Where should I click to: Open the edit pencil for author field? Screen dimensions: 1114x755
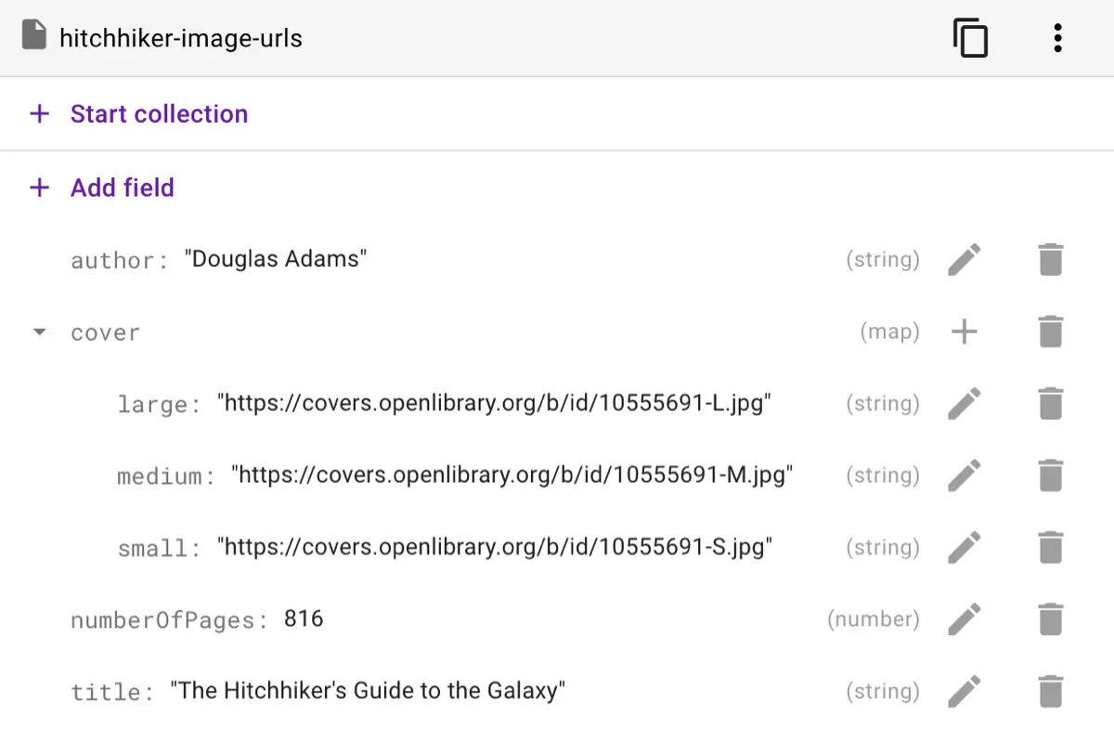pos(965,259)
